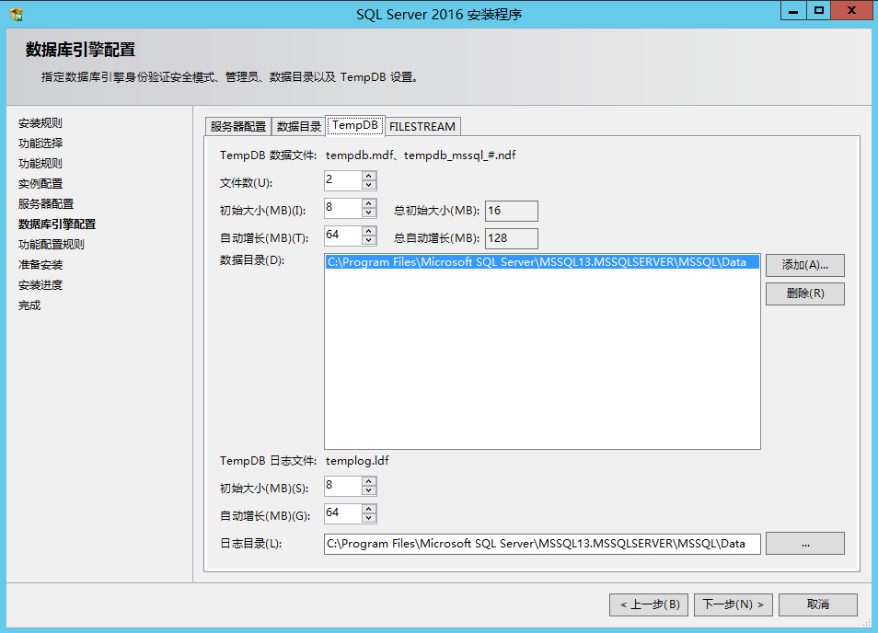This screenshot has width=878, height=633.
Task: Increase the data file count (文件数) spinner
Action: (x=368, y=176)
